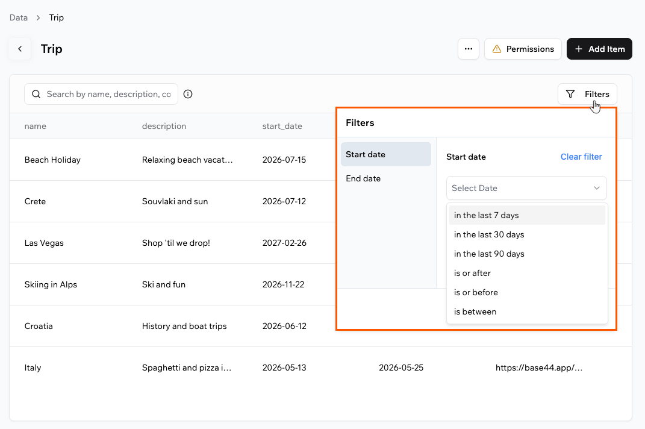645x429 pixels.
Task: Select the End date filter tab
Action: pos(386,178)
